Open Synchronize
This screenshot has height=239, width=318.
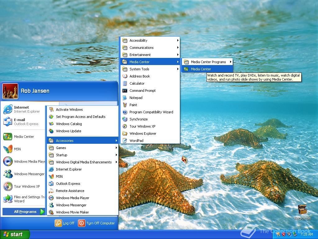150,119
